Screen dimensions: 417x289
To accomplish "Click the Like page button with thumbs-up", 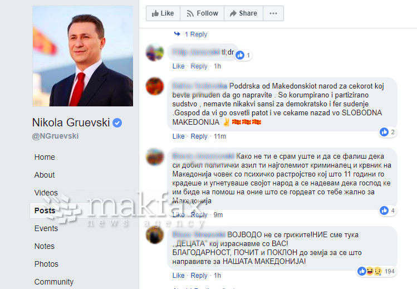I will click(x=163, y=13).
